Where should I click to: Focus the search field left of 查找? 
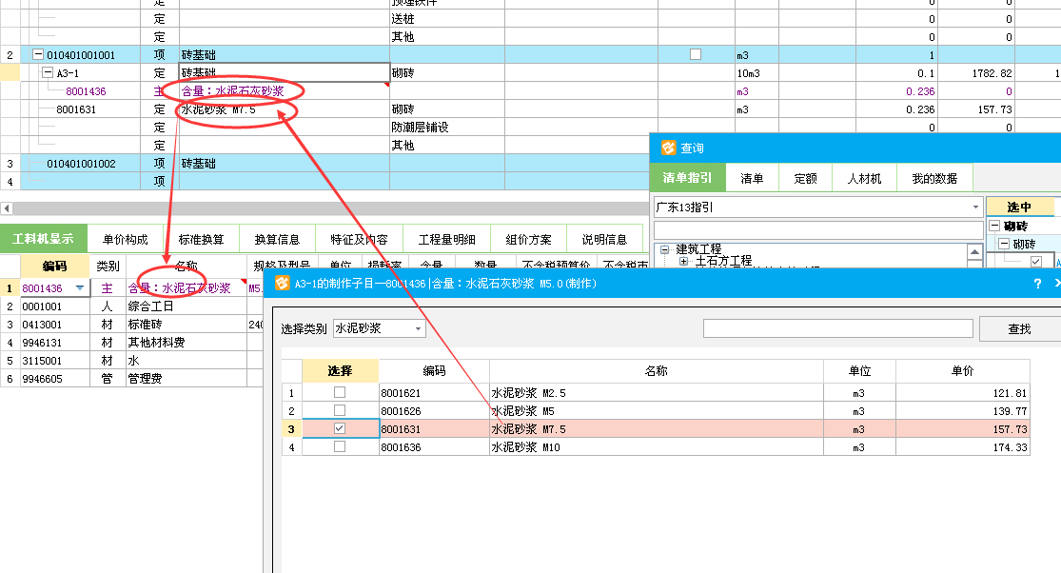coord(837,328)
